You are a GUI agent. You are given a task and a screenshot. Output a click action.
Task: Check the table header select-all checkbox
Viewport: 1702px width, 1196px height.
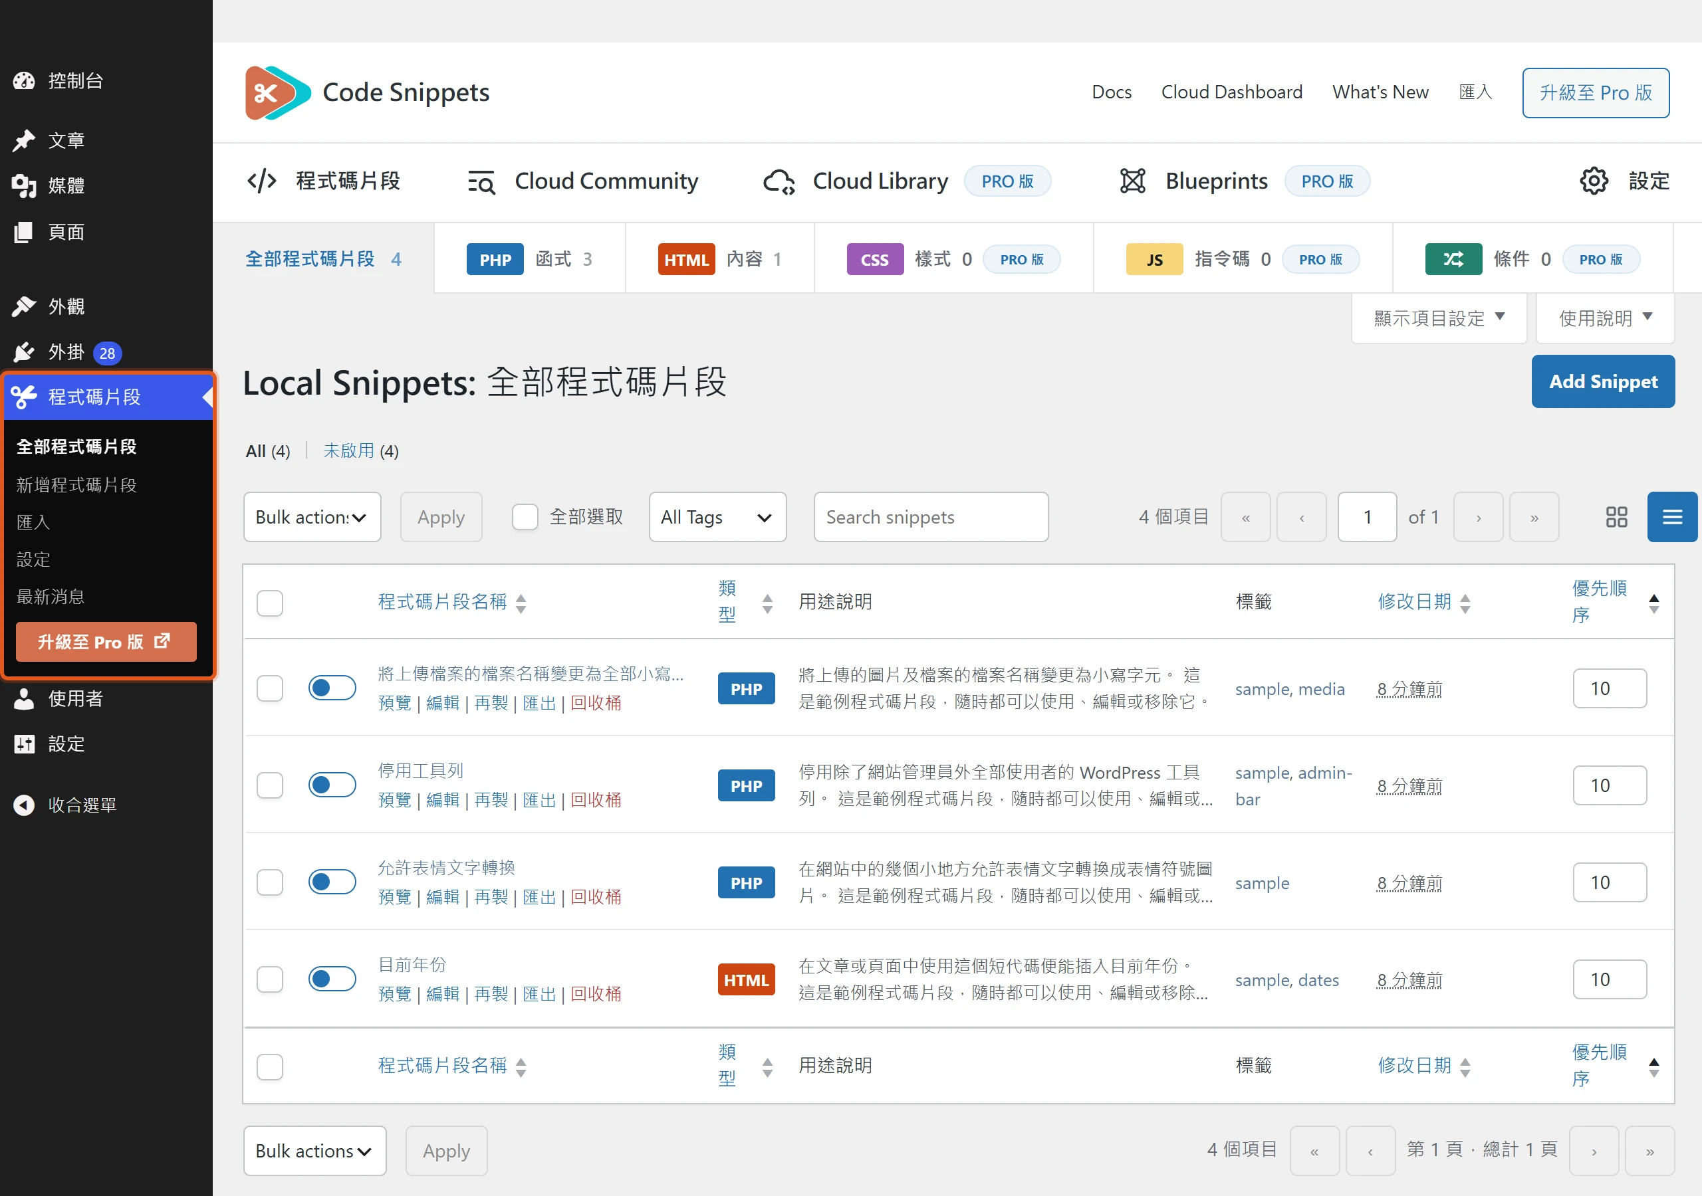(x=270, y=603)
